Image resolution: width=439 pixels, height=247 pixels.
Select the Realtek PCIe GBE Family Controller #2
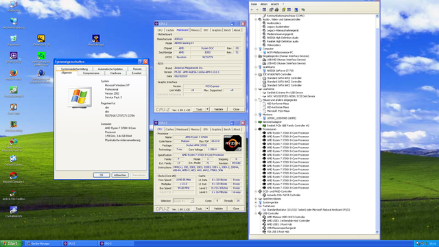coord(288,126)
